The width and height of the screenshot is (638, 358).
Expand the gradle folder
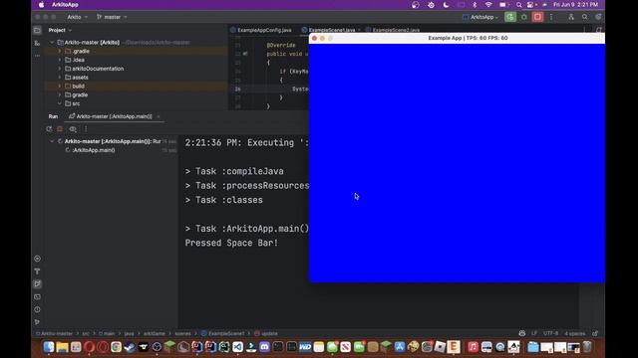[60, 94]
